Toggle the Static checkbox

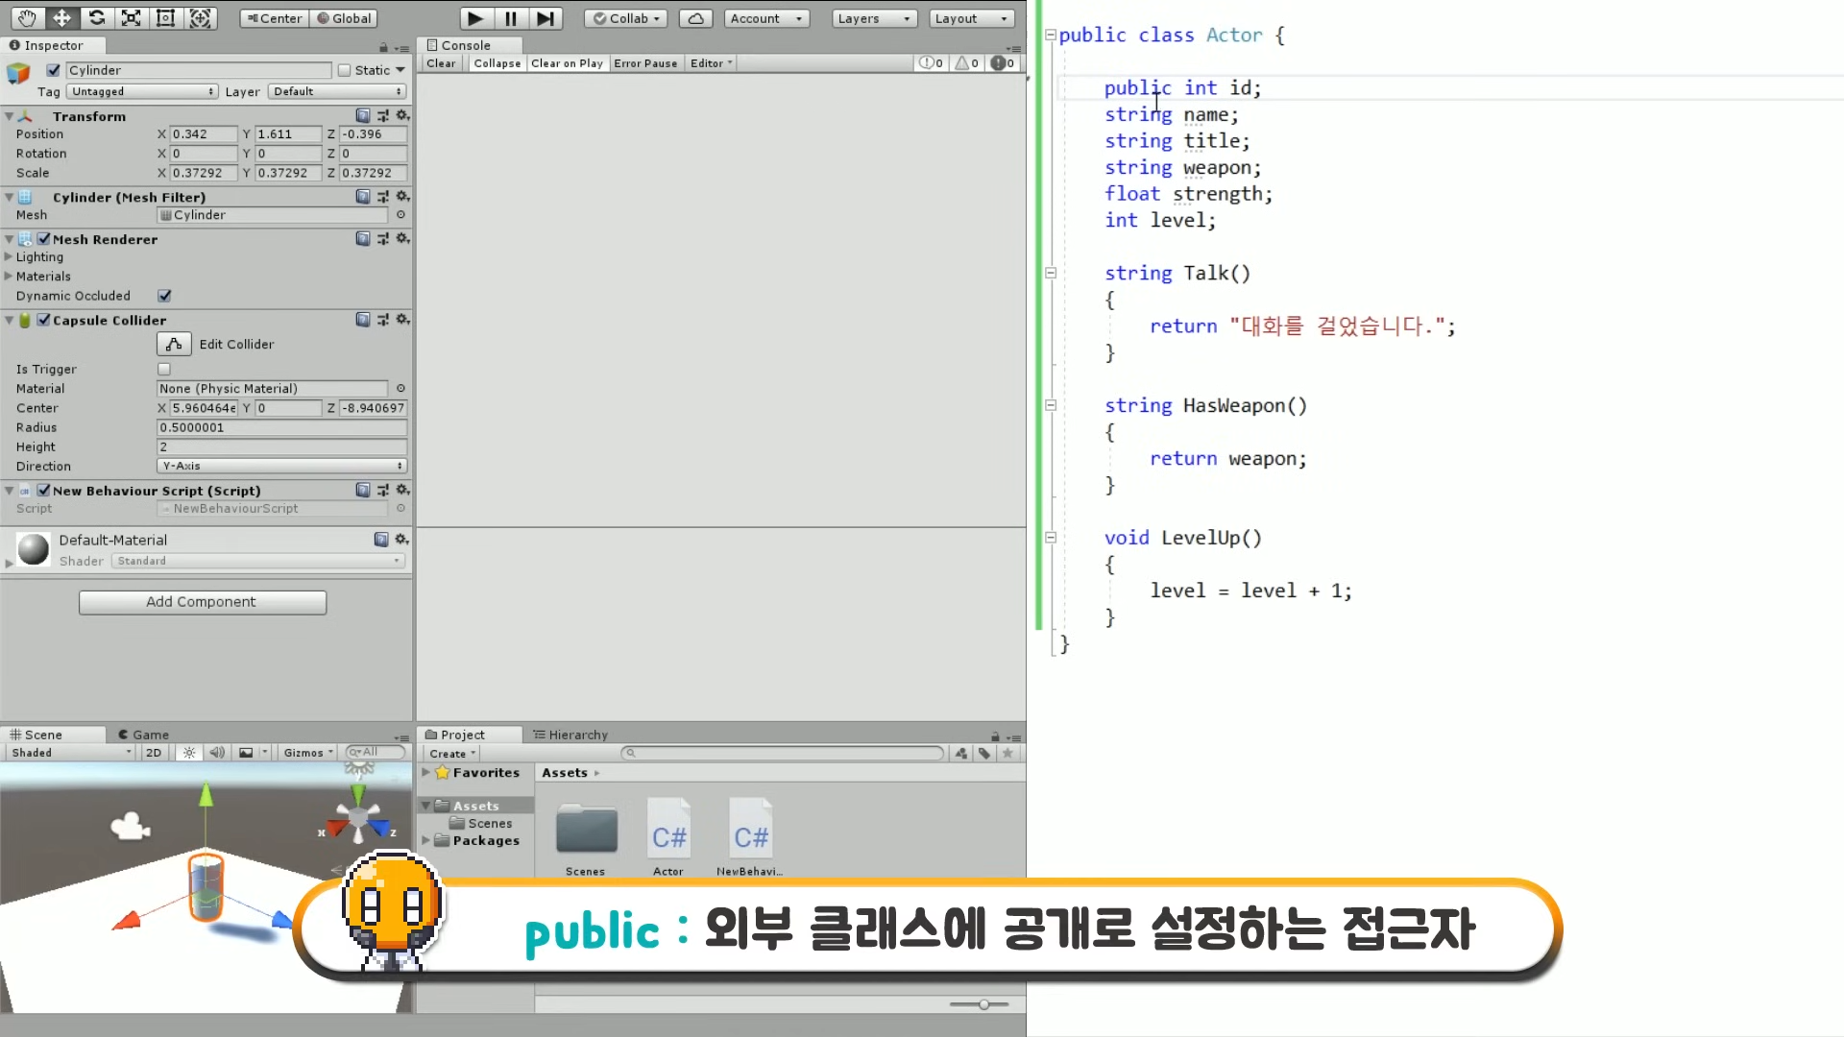tap(344, 70)
